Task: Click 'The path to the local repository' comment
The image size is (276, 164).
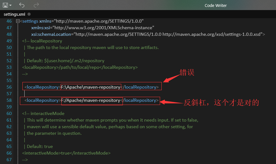Action: point(93,47)
